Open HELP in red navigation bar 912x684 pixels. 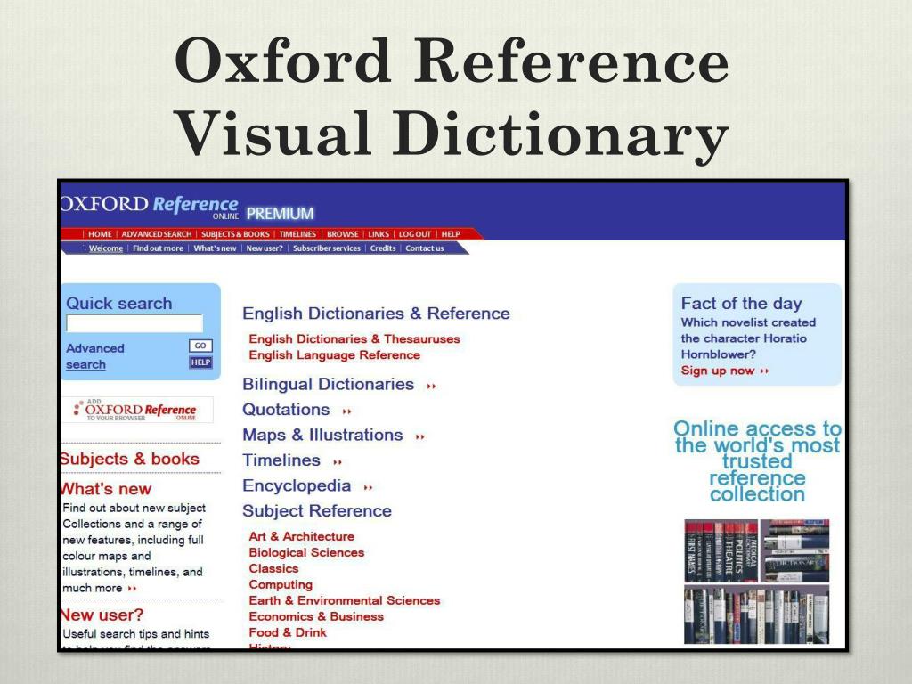point(451,234)
